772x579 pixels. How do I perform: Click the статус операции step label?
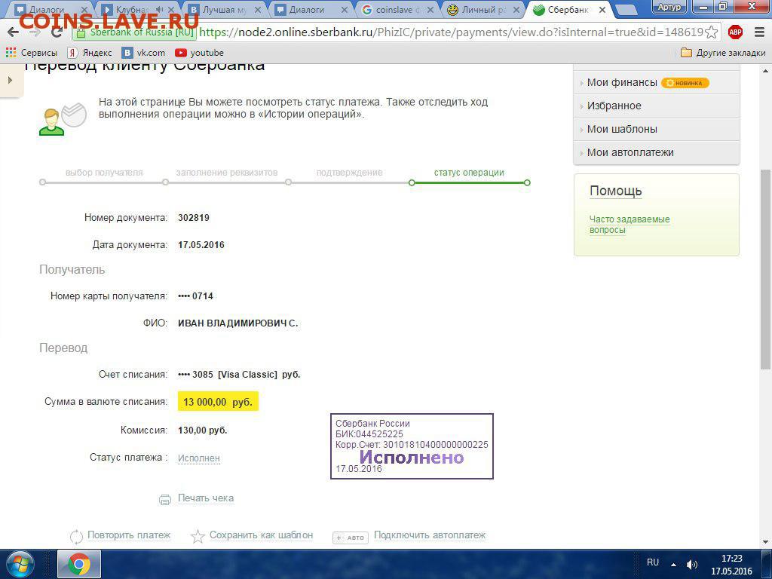[469, 173]
